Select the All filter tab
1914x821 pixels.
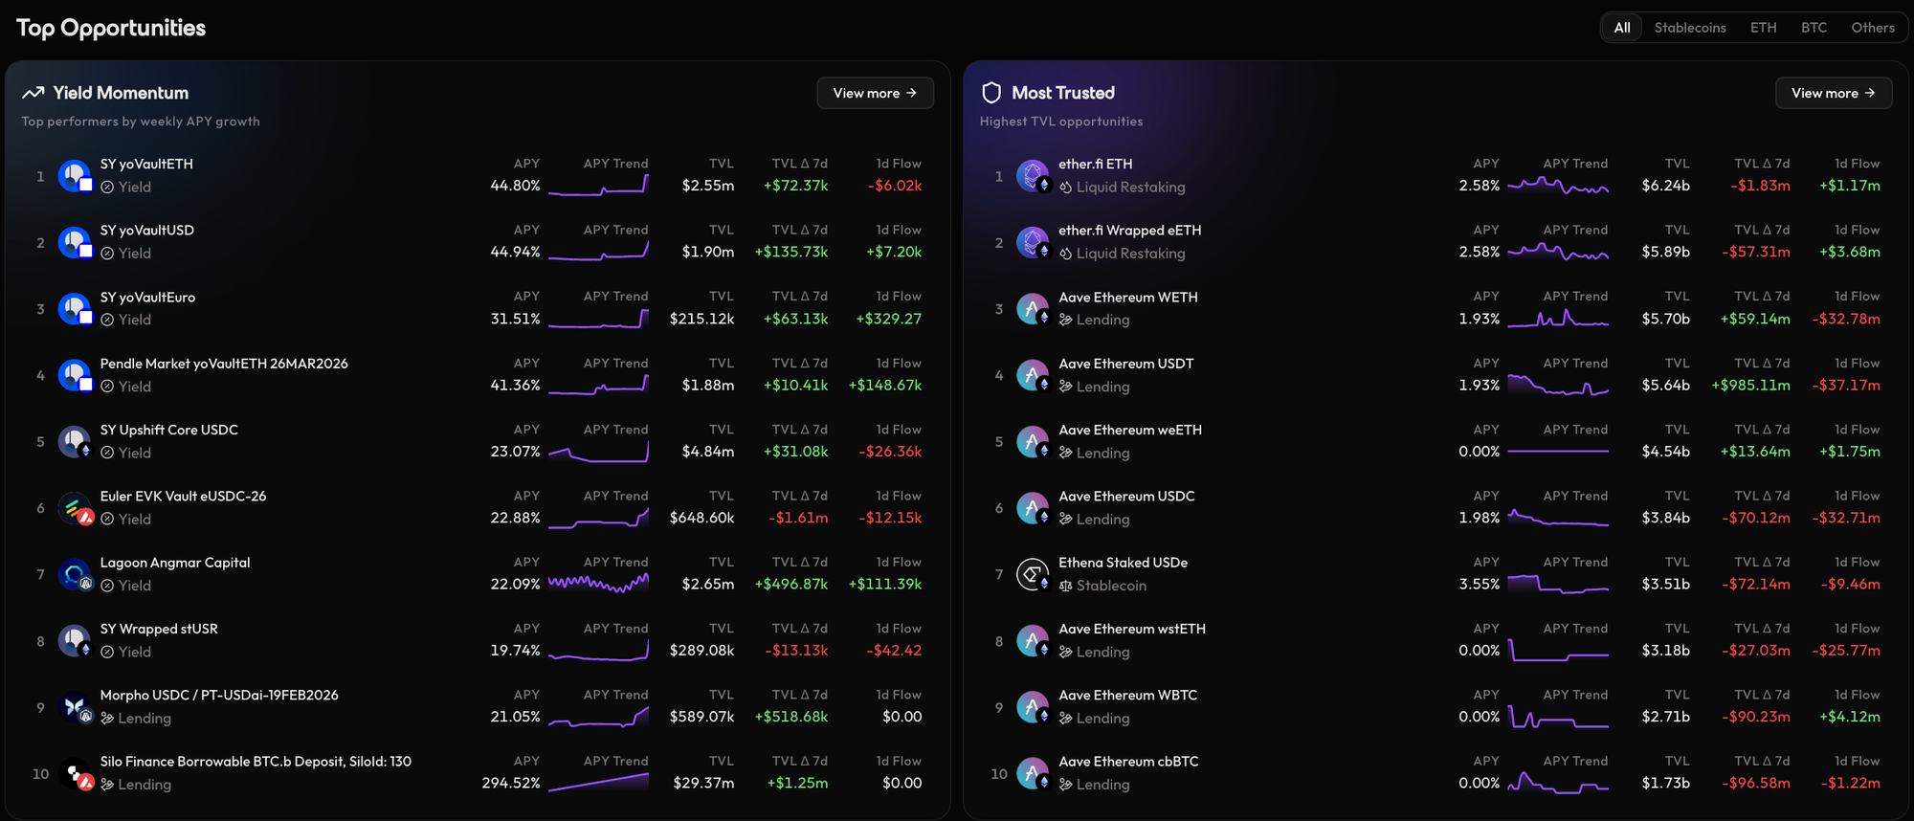(1622, 28)
